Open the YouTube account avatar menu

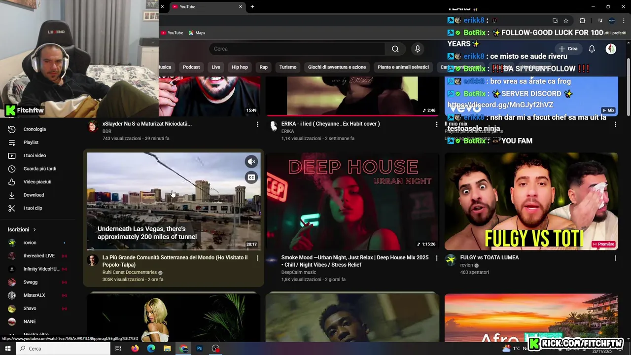coord(611,49)
